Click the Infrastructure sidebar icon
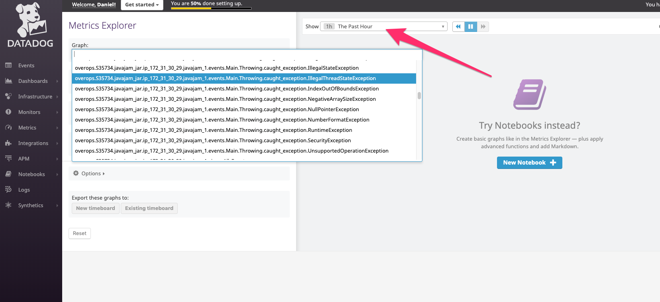 click(8, 96)
